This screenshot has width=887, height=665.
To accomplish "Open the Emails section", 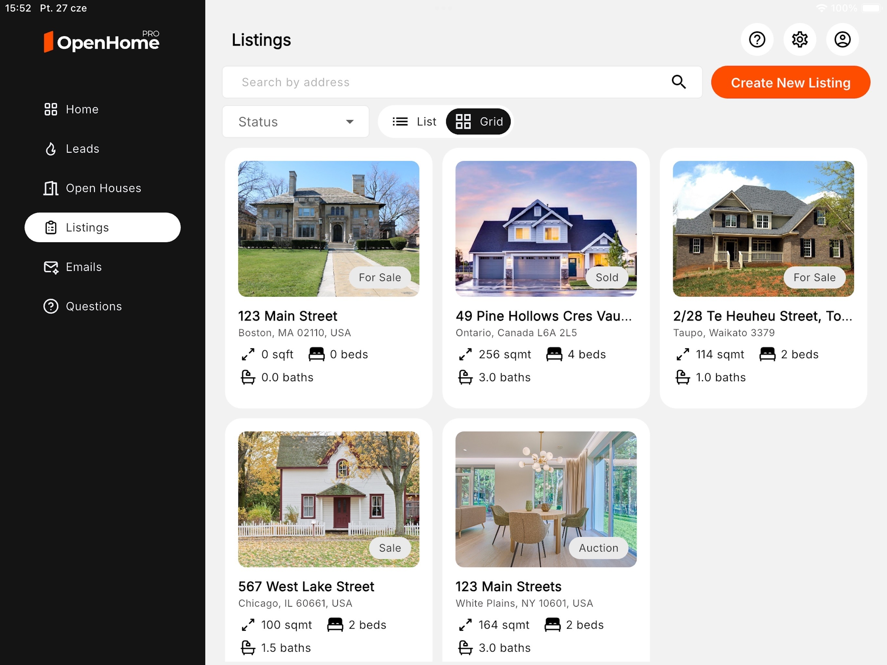I will coord(102,267).
